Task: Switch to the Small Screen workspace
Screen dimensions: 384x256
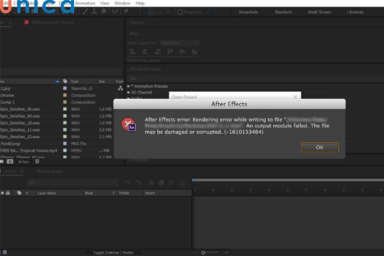Action: point(319,12)
